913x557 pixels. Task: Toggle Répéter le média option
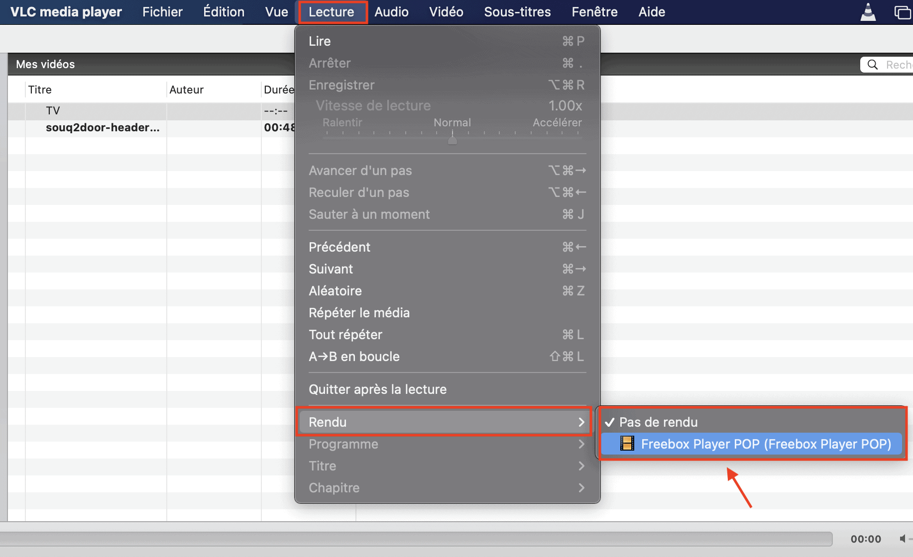[x=447, y=313]
